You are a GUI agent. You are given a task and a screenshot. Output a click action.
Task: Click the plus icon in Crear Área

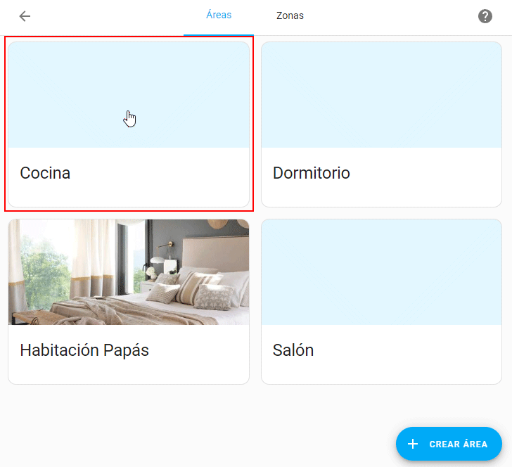tap(413, 444)
